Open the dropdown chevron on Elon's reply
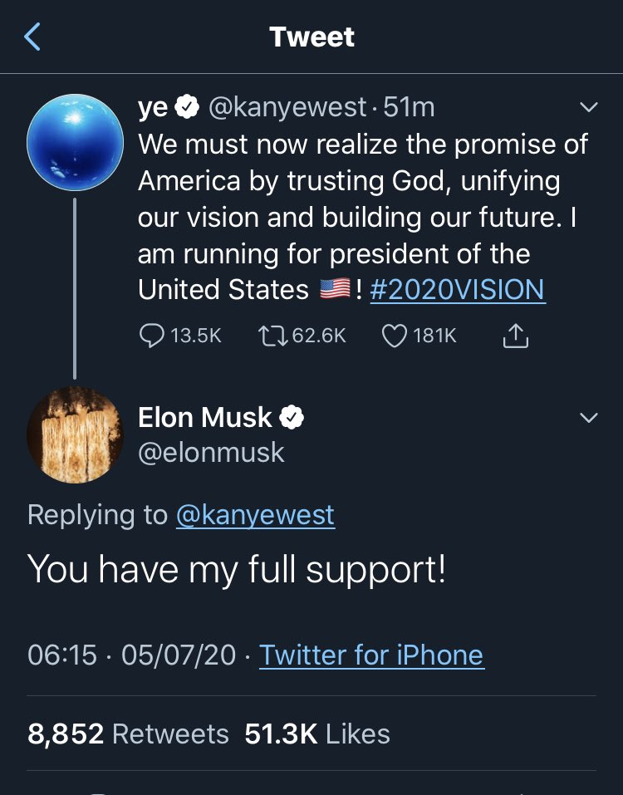 (589, 418)
